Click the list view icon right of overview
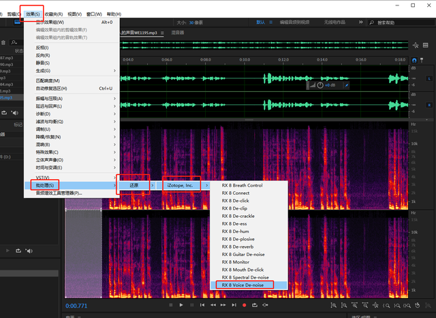Viewport: 436px width, 318px height. 425,44
